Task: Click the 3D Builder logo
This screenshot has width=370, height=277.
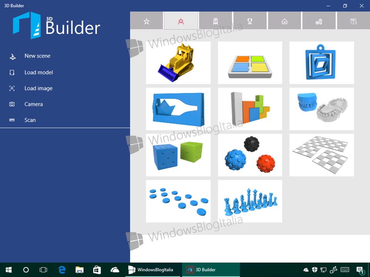Action: 57,25
